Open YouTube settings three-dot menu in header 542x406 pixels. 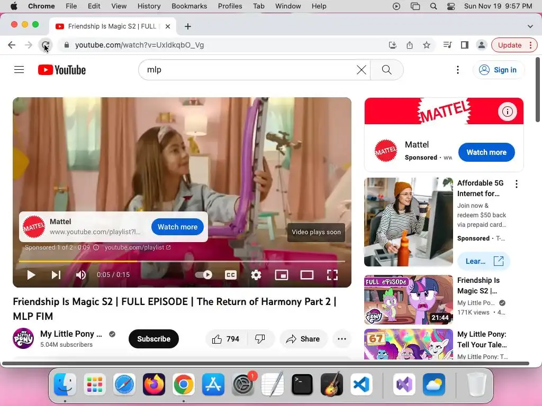tap(458, 70)
